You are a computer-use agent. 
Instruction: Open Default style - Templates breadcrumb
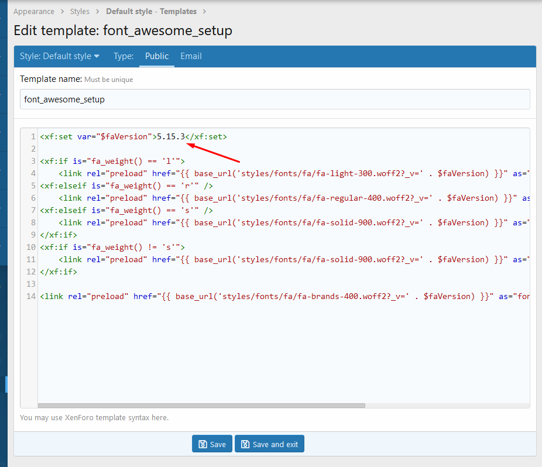[x=151, y=11]
